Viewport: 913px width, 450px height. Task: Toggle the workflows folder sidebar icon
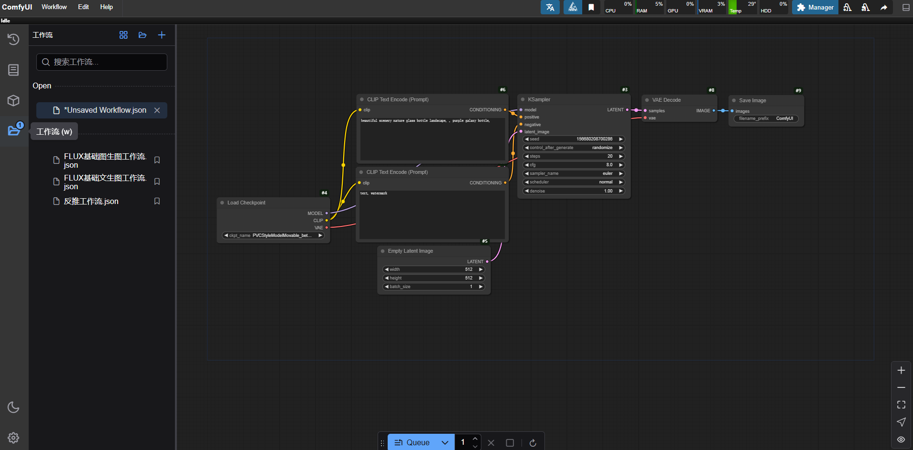point(13,130)
